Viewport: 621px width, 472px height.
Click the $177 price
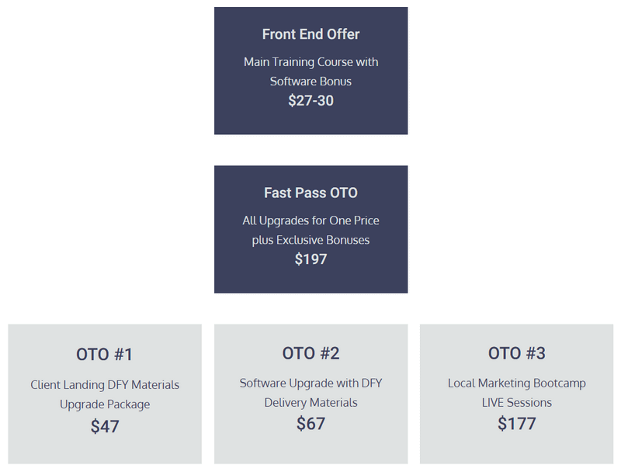pos(517,424)
